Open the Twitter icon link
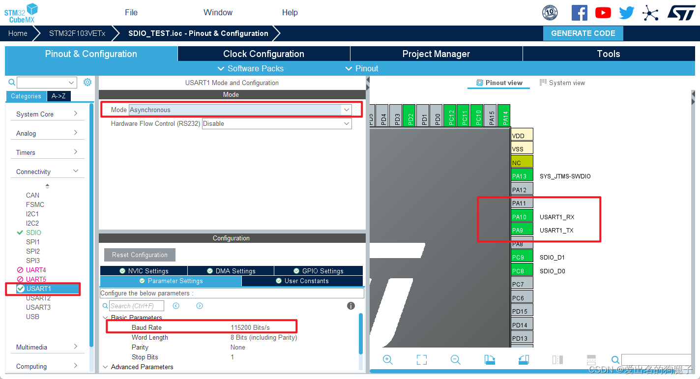700x379 pixels. (627, 13)
